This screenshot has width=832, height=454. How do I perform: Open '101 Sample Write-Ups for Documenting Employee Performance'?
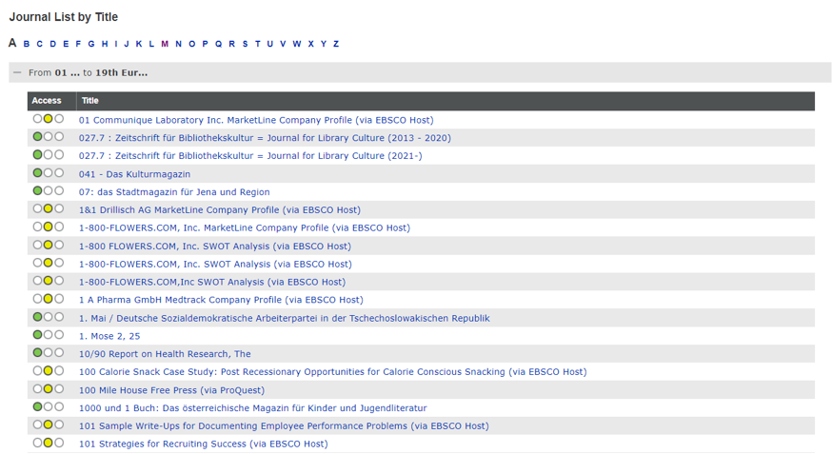[284, 425]
